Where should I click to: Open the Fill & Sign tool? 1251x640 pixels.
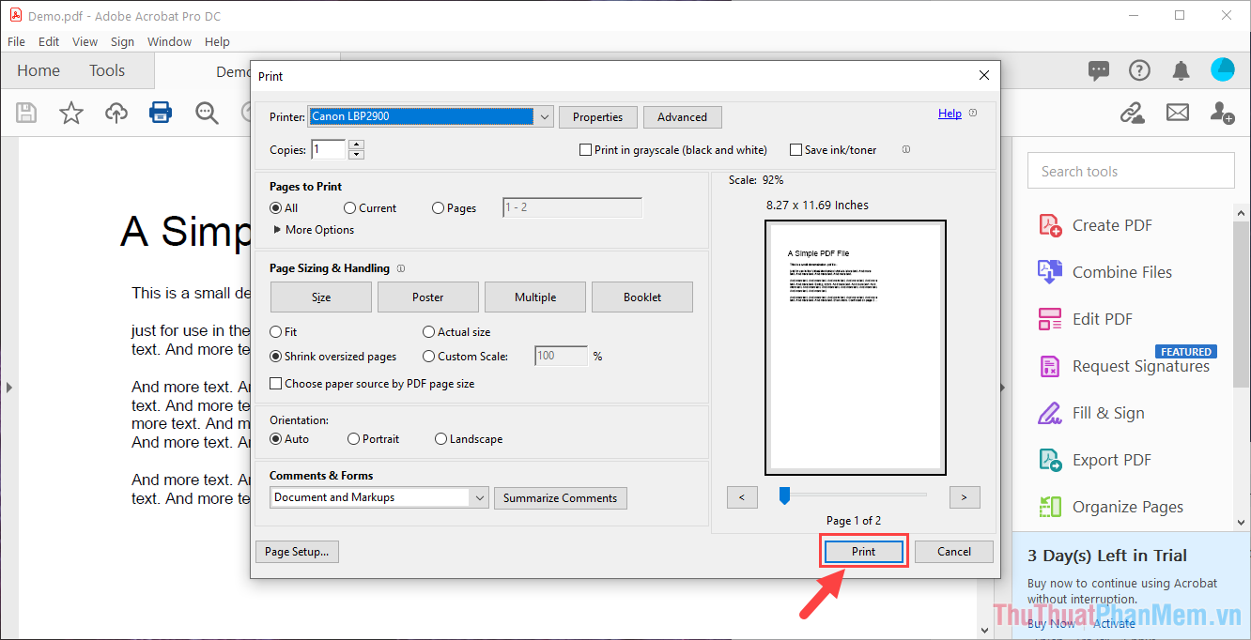click(x=1091, y=413)
